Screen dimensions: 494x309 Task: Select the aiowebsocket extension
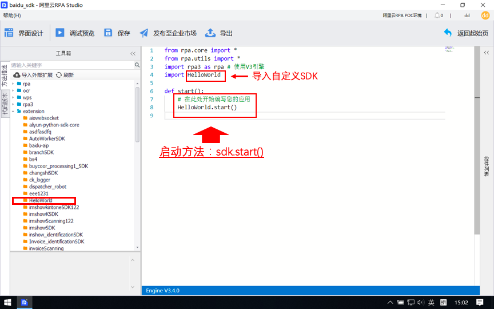tap(44, 118)
